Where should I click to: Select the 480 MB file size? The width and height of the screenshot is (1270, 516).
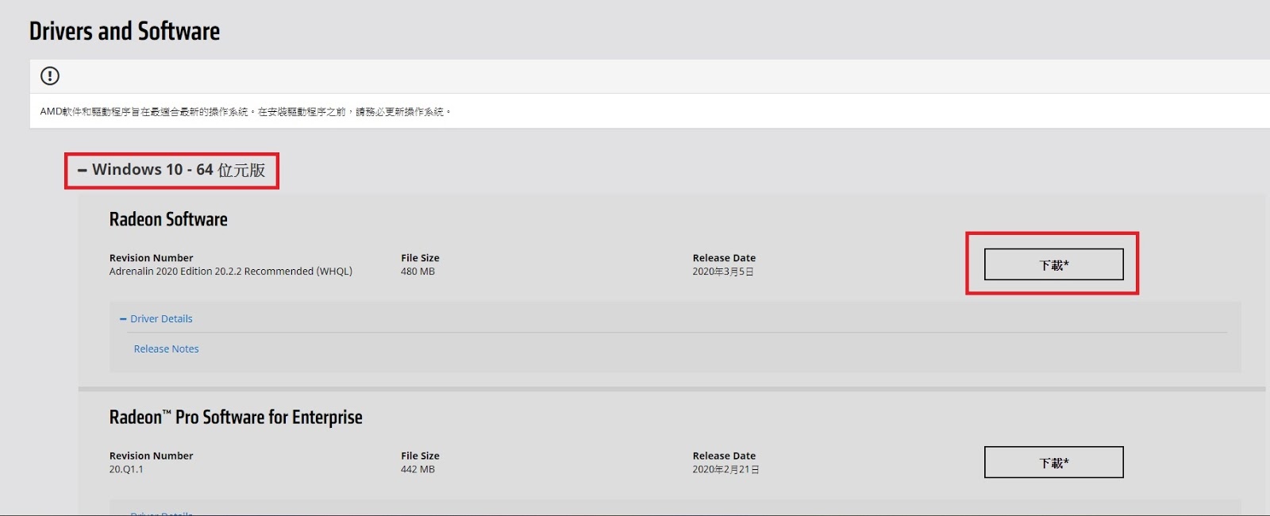(418, 271)
